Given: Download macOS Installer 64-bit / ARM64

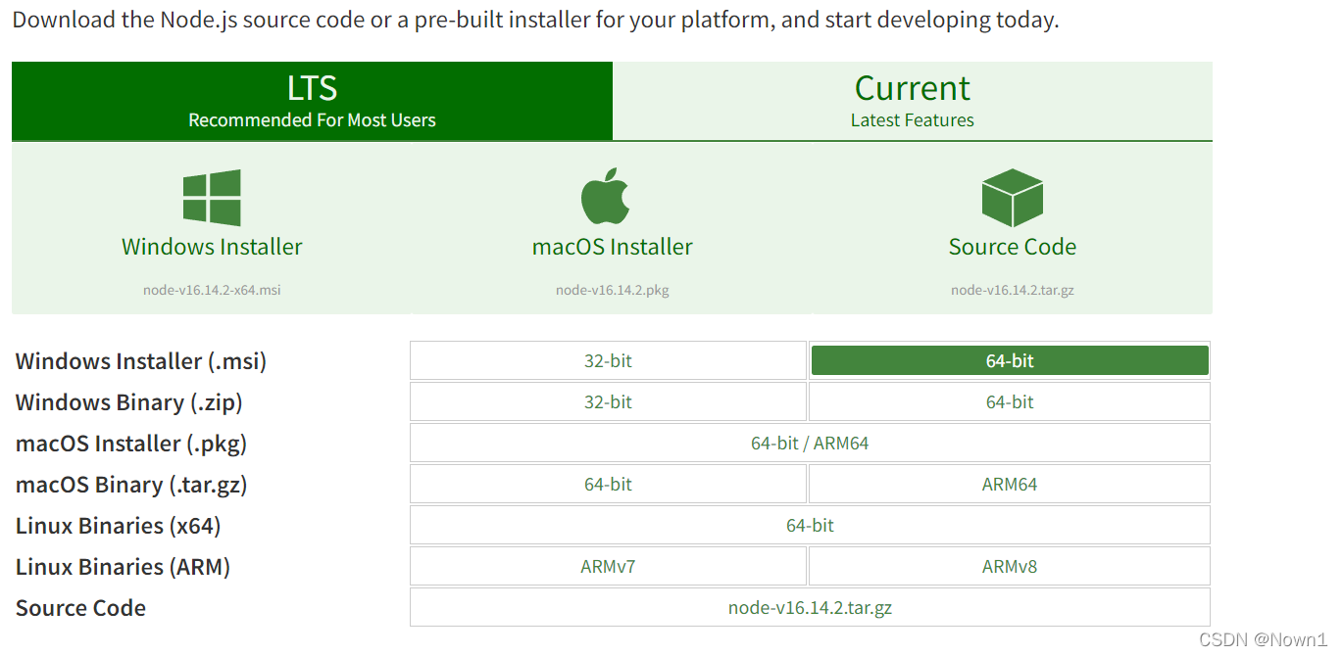Looking at the screenshot, I should [810, 443].
